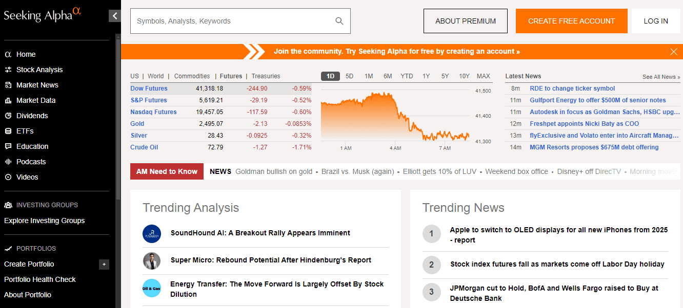Viewport: 683px width, 308px height.
Task: Open Goldman bullish on gold ticker item
Action: click(274, 171)
